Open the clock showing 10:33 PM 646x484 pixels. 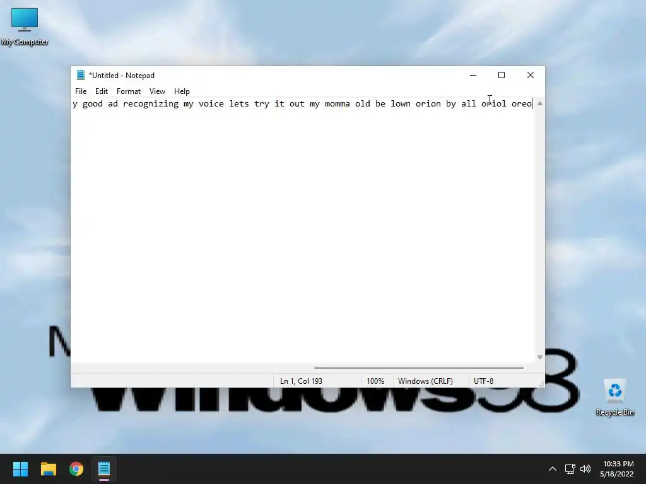point(618,469)
